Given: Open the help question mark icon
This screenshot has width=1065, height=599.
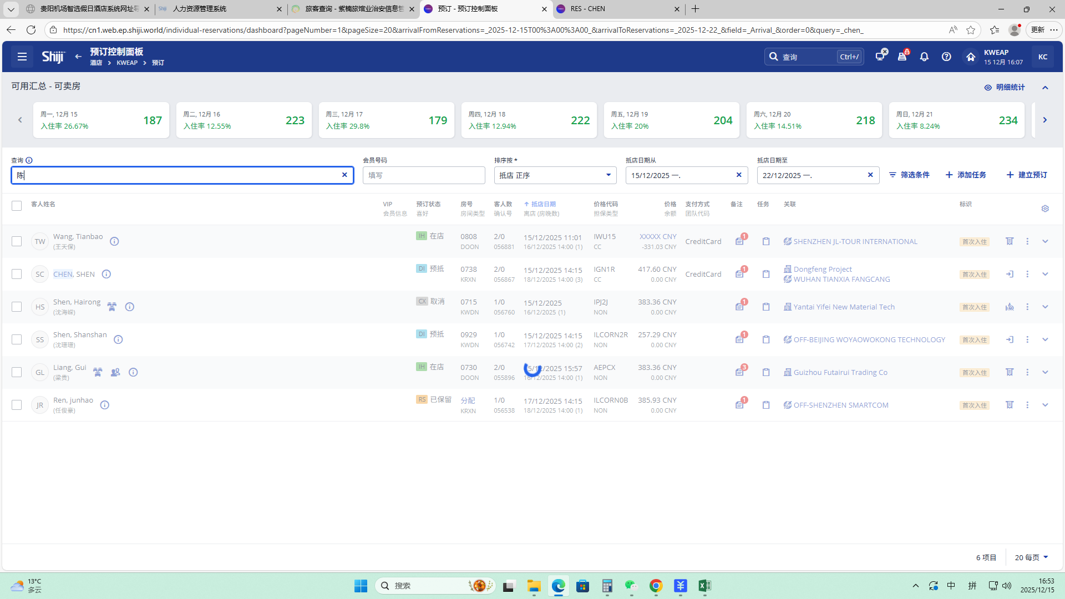Looking at the screenshot, I should point(946,57).
